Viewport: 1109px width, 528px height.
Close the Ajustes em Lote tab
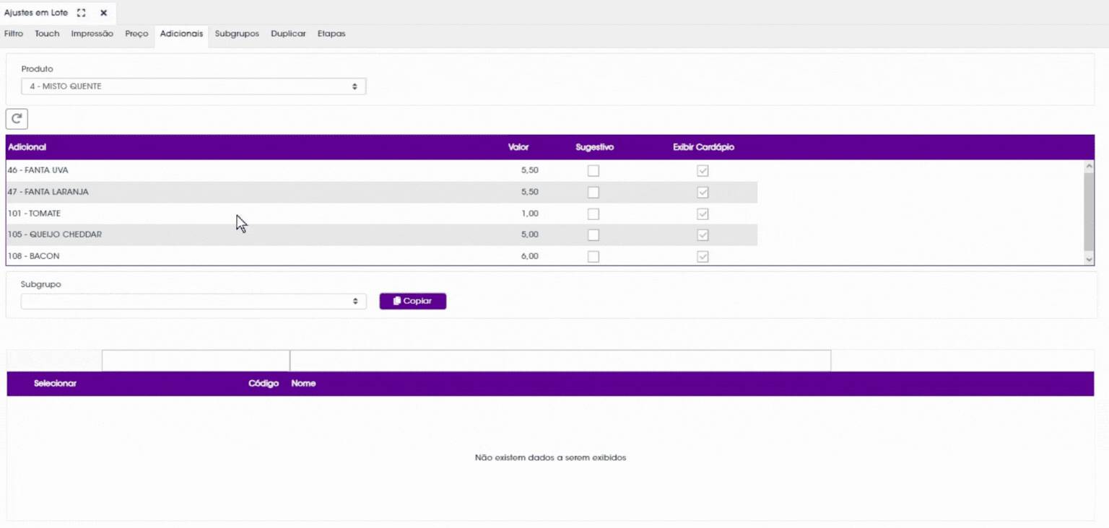(103, 13)
